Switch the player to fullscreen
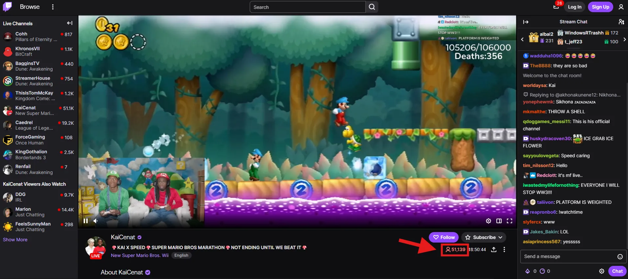628x279 pixels. [x=509, y=221]
